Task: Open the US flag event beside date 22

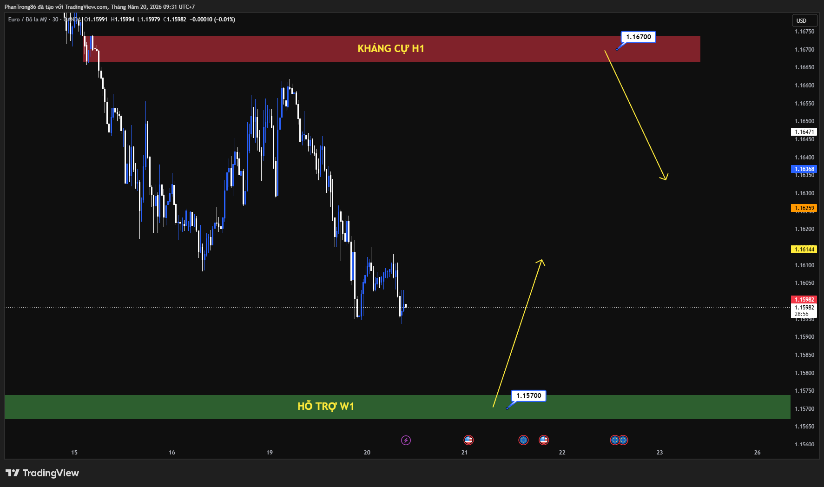Action: pos(544,440)
